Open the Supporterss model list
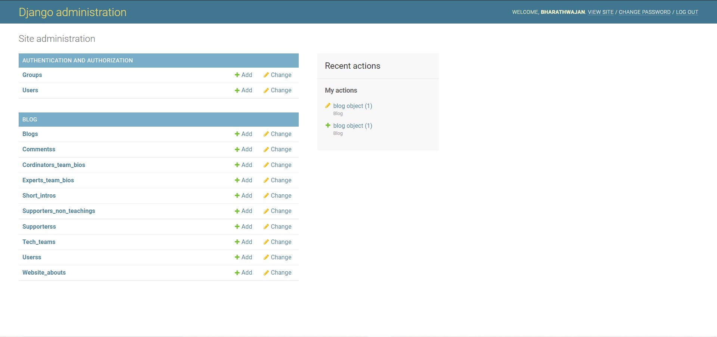The height and width of the screenshot is (337, 717). coord(39,226)
